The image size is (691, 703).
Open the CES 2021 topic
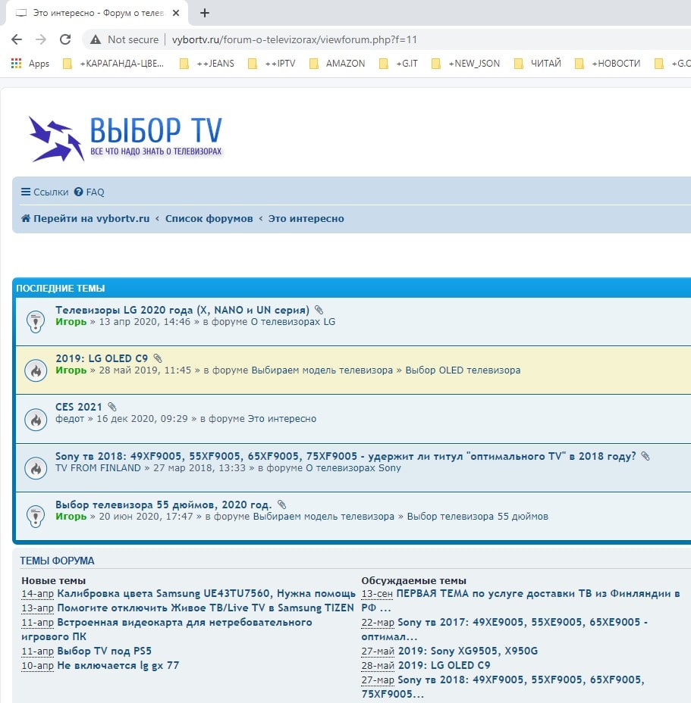click(x=79, y=407)
